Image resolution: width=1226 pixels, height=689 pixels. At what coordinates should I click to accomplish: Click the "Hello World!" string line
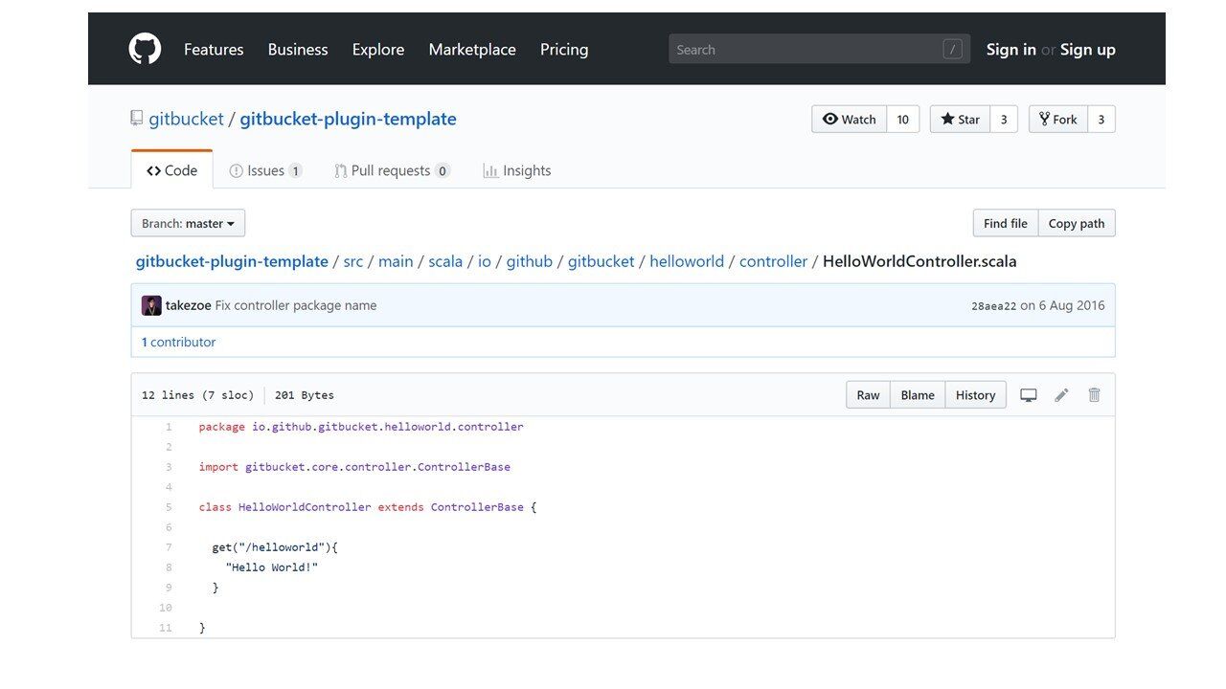(x=272, y=567)
